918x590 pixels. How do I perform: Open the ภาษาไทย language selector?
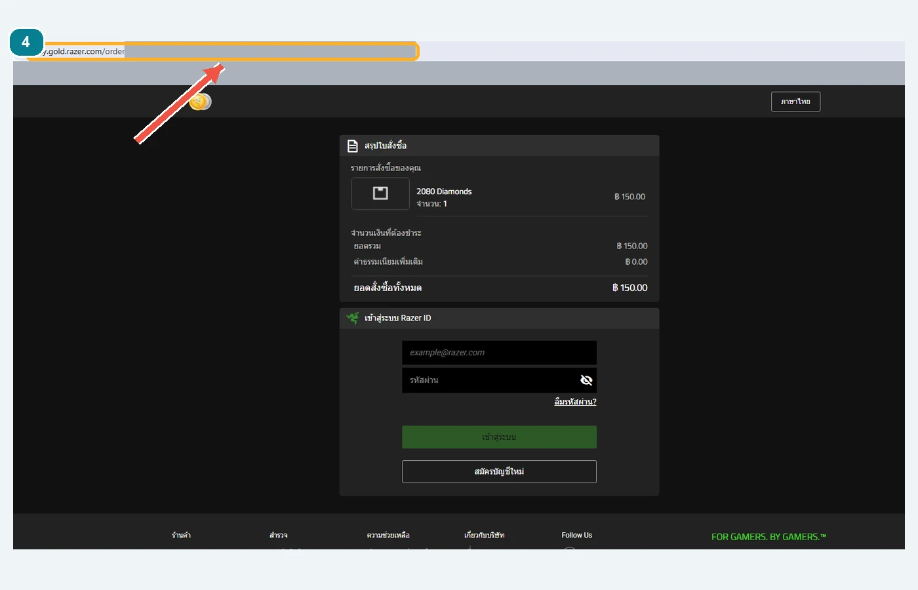pyautogui.click(x=795, y=102)
